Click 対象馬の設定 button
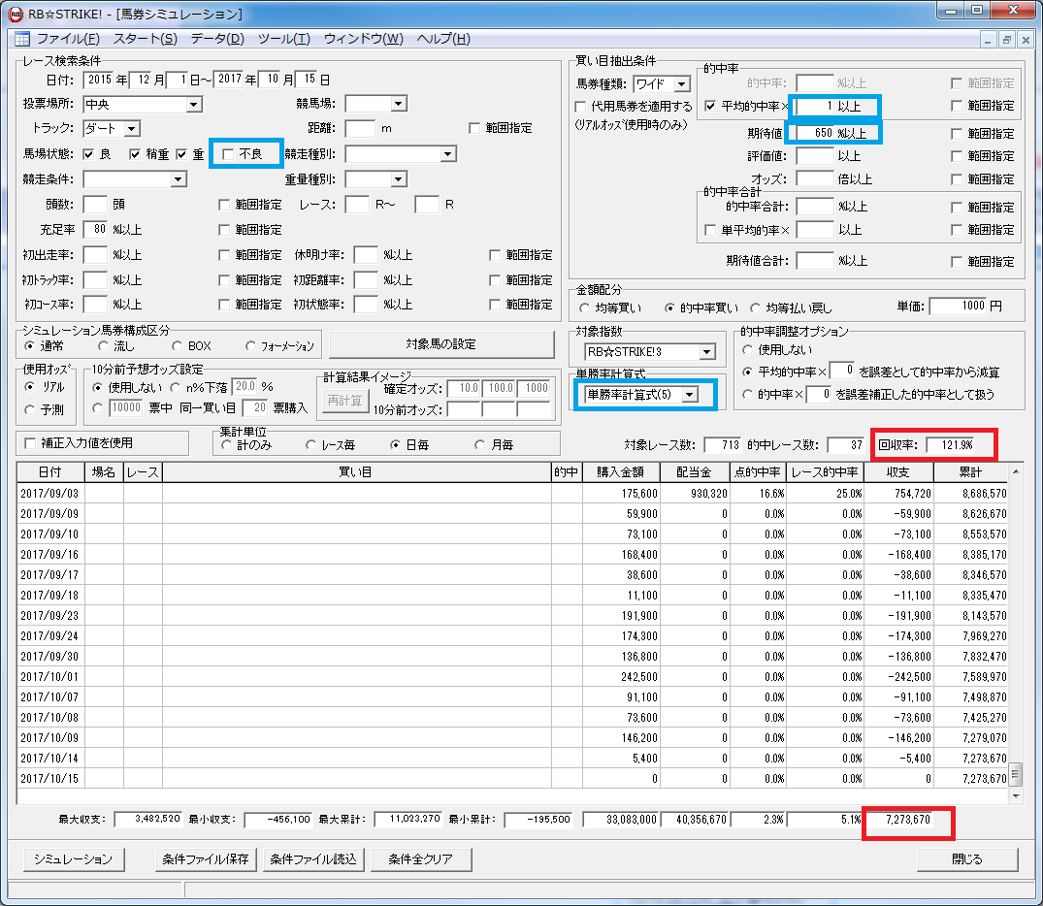Viewport: 1043px width, 906px height. (441, 344)
